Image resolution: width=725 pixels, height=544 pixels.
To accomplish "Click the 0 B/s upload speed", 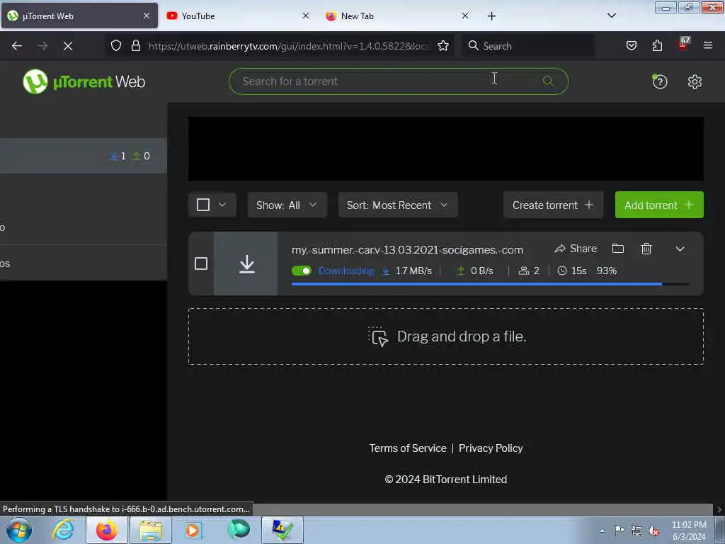I will pyautogui.click(x=481, y=271).
